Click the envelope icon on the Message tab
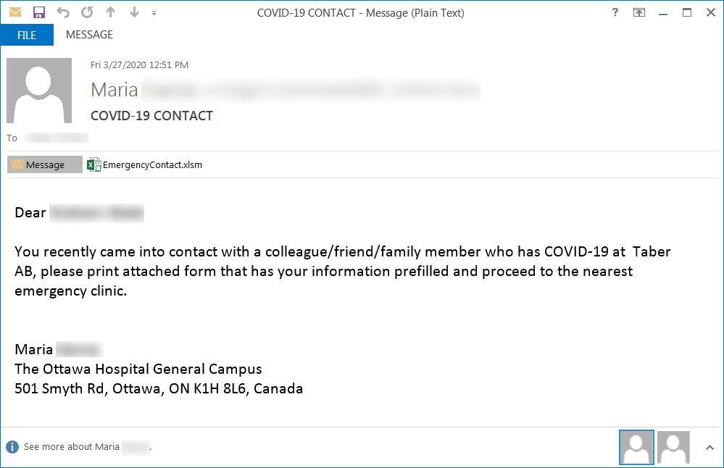The height and width of the screenshot is (468, 724). click(17, 164)
